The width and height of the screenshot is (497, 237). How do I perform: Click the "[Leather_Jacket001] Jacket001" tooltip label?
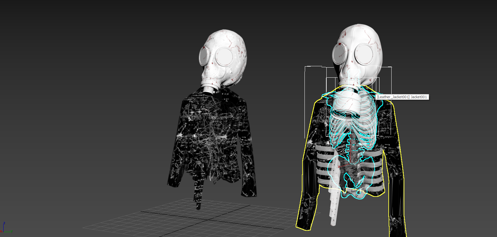click(x=402, y=97)
